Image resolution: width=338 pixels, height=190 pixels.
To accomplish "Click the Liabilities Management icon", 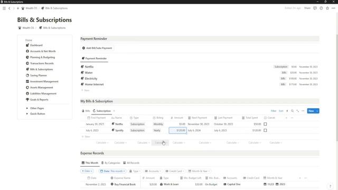I will (x=27, y=93).
